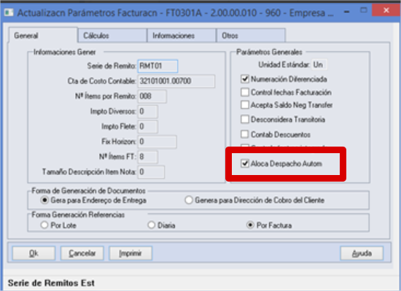401x291 pixels.
Task: Click the Cancelar button
Action: (x=82, y=253)
